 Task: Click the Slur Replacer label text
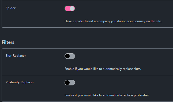pyautogui.click(x=16, y=56)
